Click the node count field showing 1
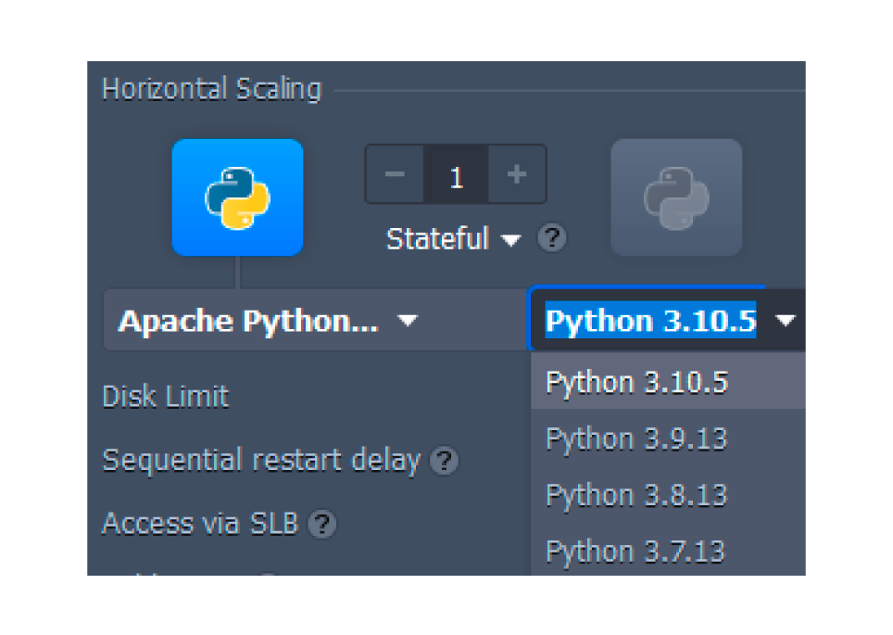Screen dimensions: 893x635 point(456,174)
